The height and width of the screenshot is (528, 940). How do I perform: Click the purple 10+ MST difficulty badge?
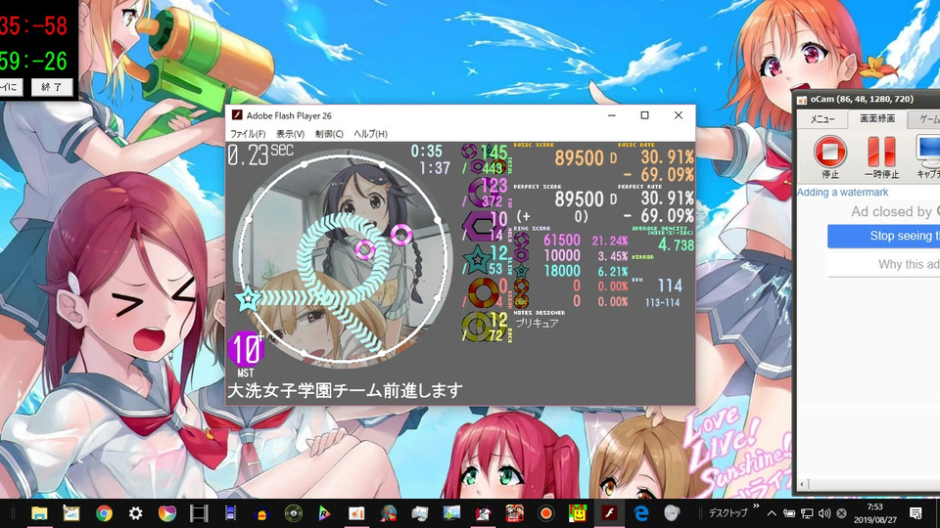tap(246, 349)
